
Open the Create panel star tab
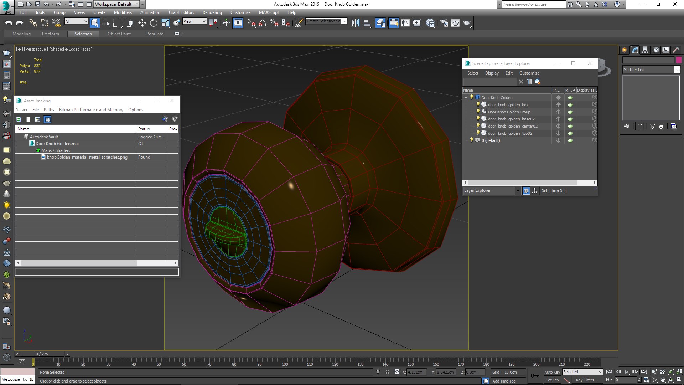(x=624, y=50)
